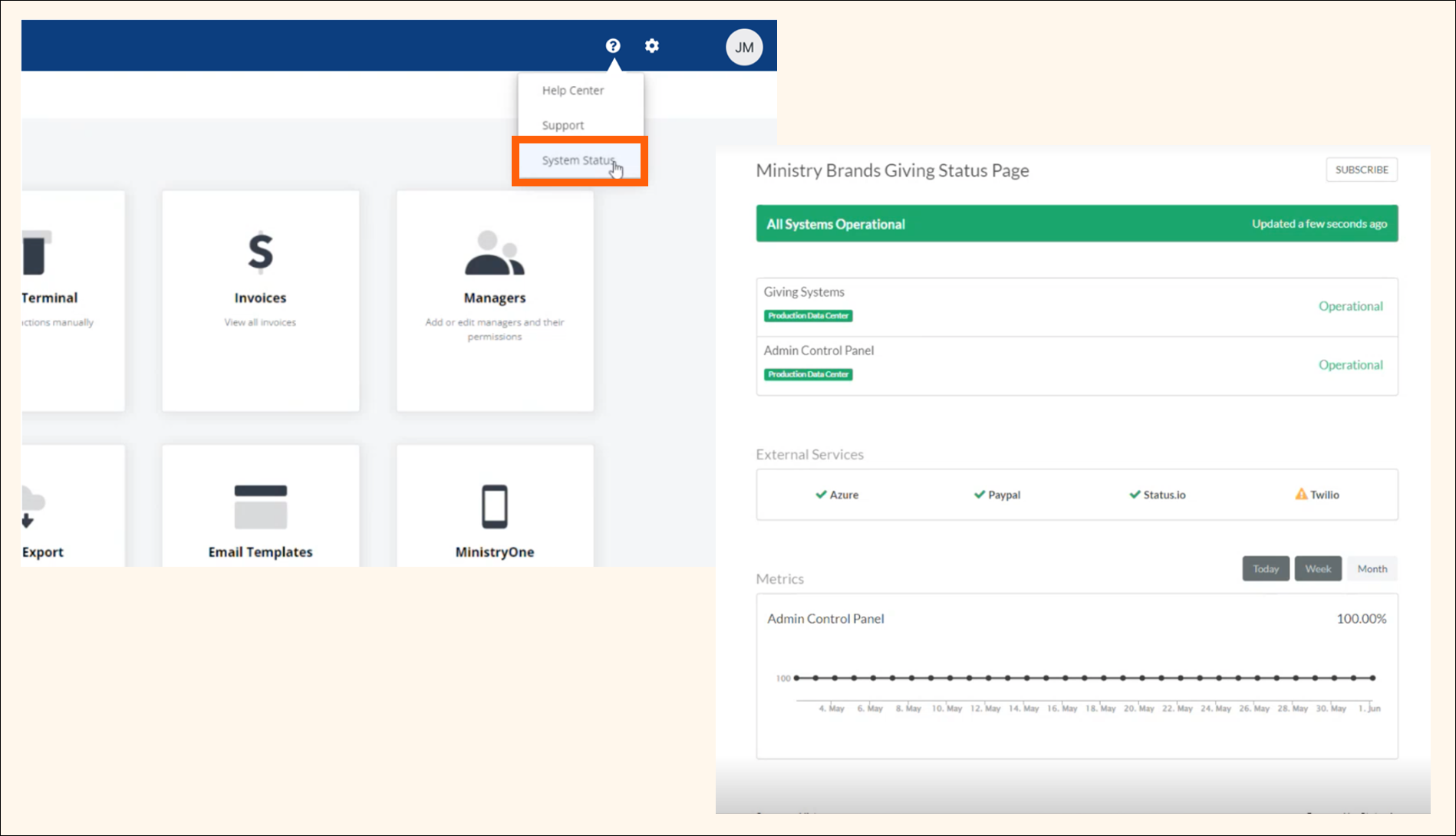Select Help Center from the help menu
The image size is (1456, 836).
572,91
